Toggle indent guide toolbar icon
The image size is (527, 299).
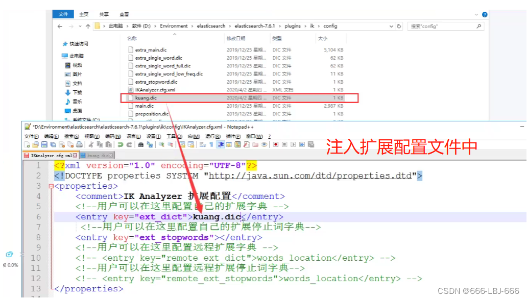(221, 144)
